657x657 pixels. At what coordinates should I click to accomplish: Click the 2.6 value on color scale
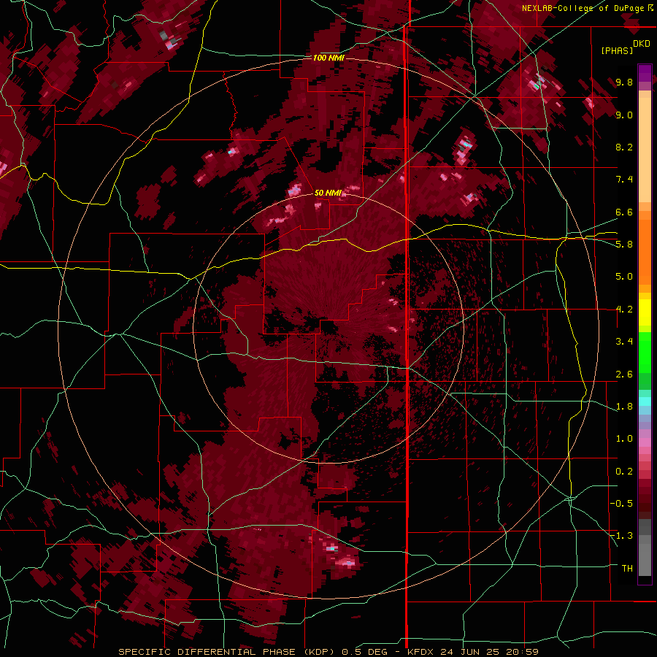(624, 374)
